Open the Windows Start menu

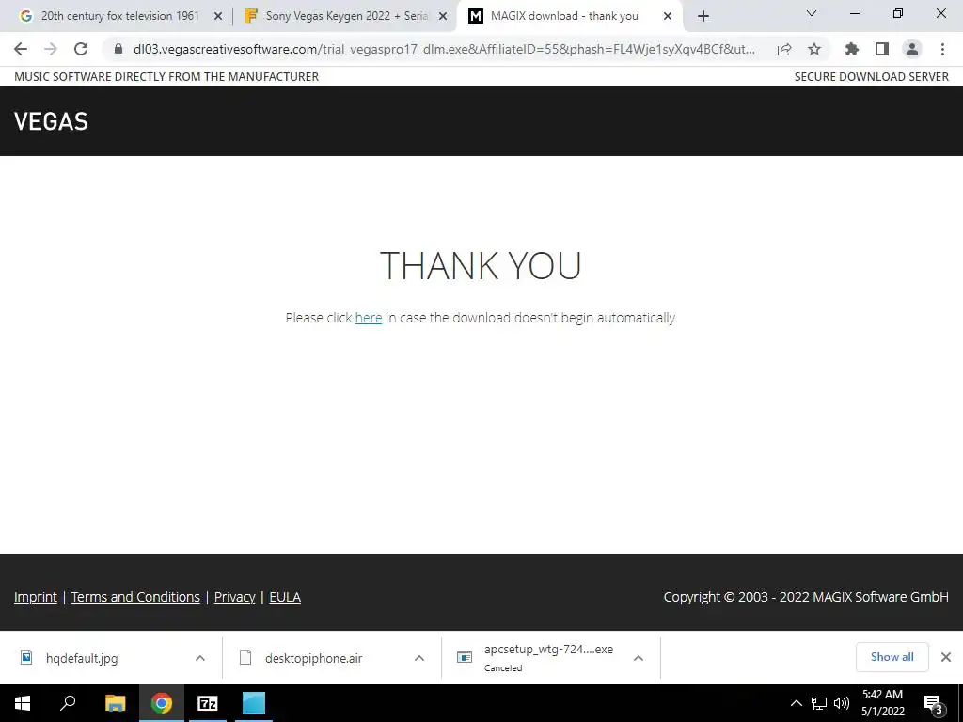coord(23,703)
